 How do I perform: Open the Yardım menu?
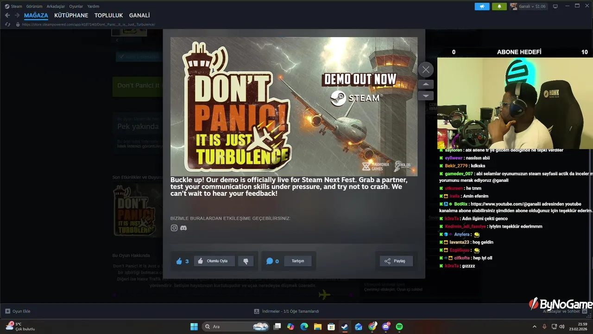coord(94,6)
